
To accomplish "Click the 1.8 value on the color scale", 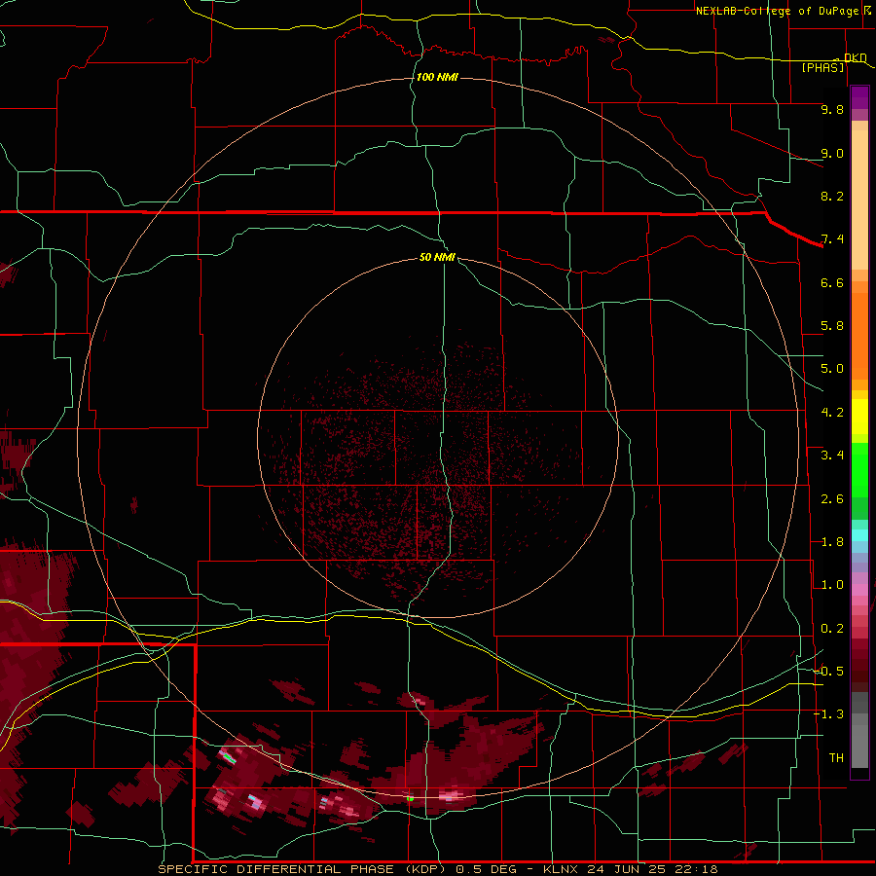I will tap(832, 542).
